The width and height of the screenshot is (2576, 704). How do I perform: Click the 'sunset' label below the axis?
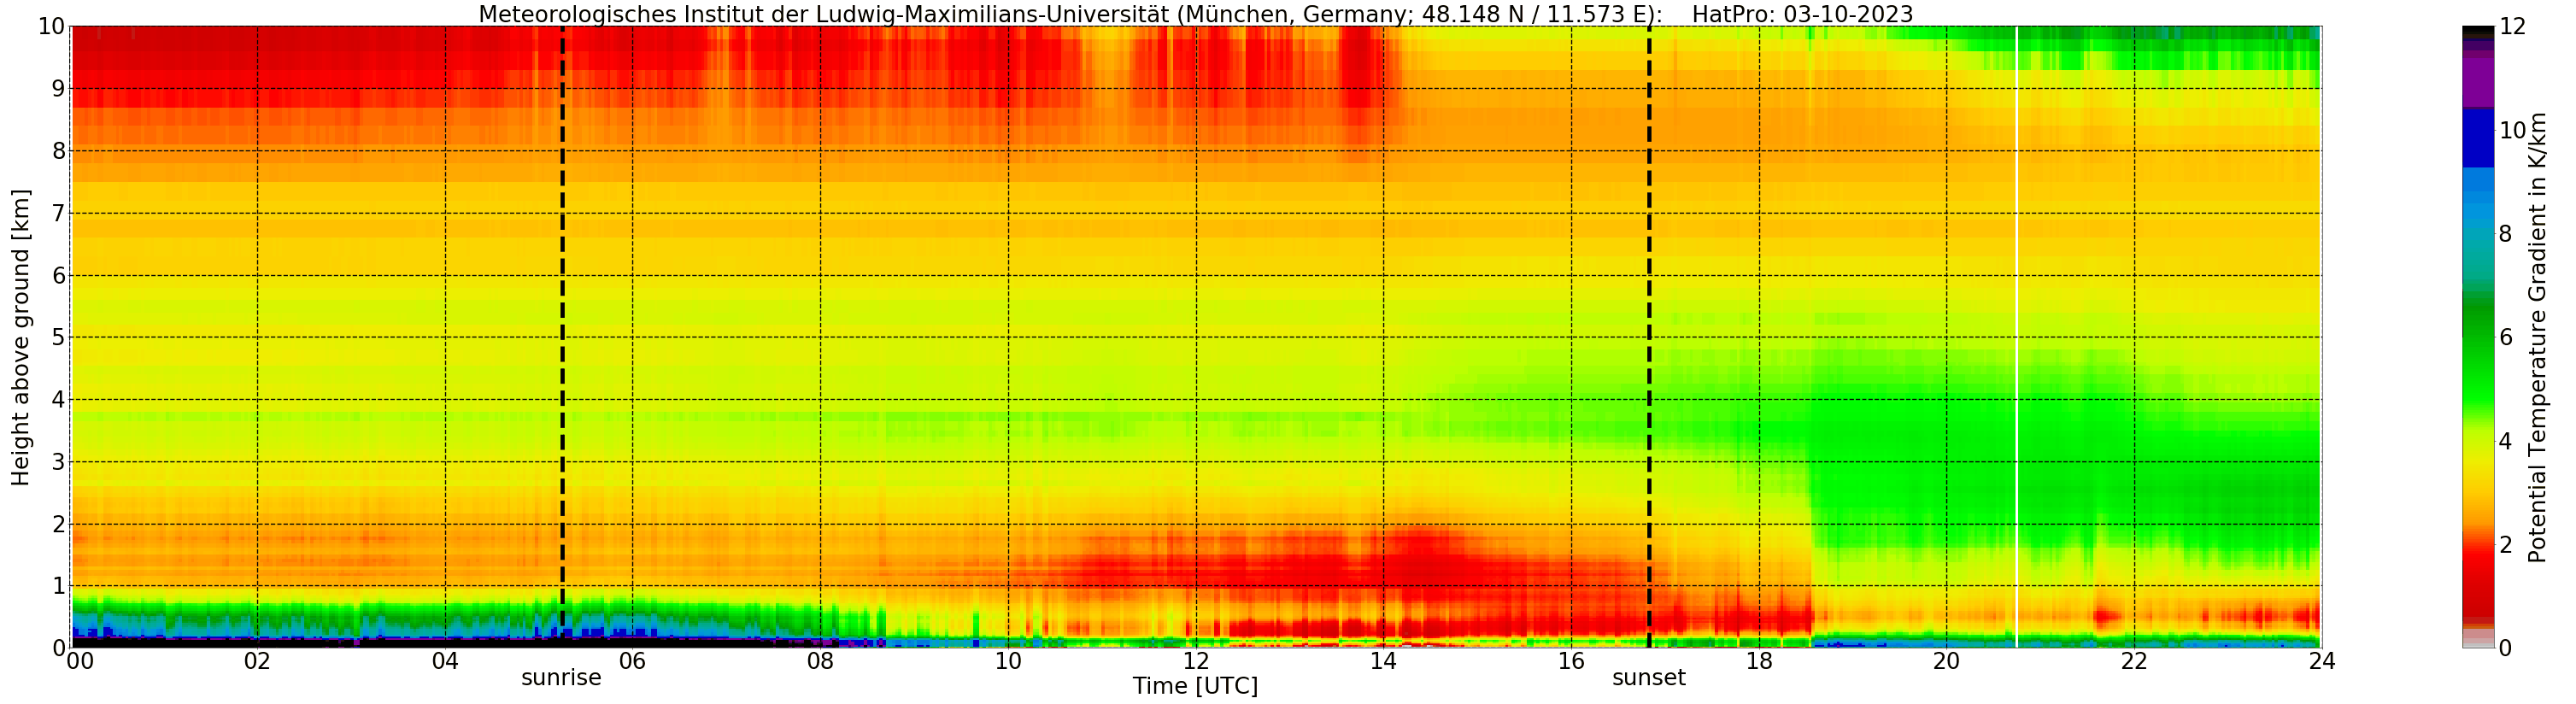click(x=1648, y=678)
